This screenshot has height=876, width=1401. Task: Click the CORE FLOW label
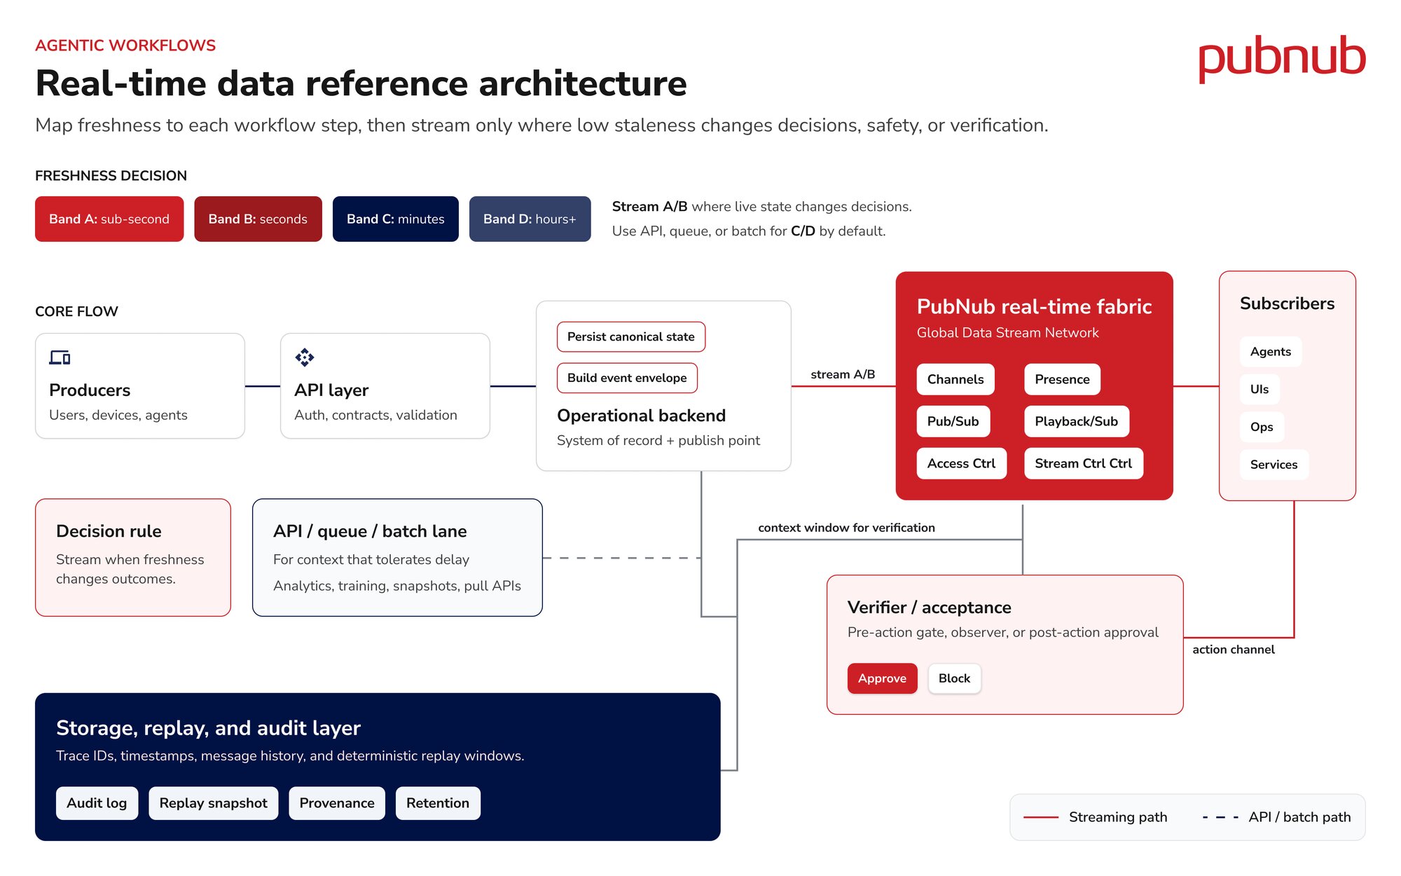click(x=76, y=312)
